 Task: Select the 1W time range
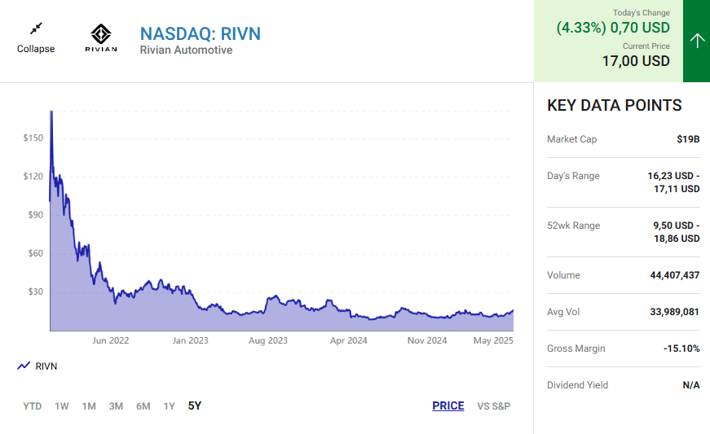pyautogui.click(x=62, y=406)
